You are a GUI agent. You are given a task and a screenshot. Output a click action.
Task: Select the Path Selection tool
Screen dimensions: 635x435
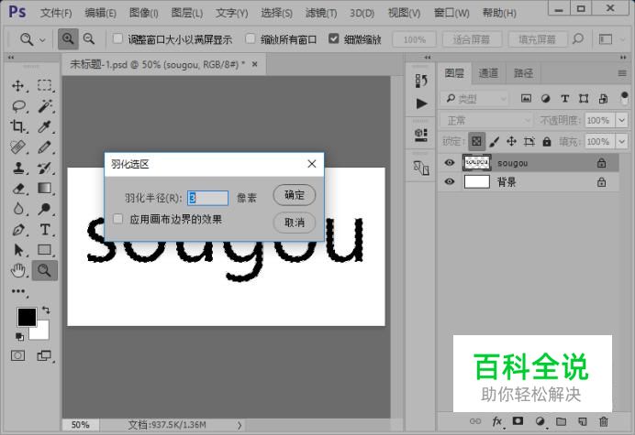[x=17, y=250]
